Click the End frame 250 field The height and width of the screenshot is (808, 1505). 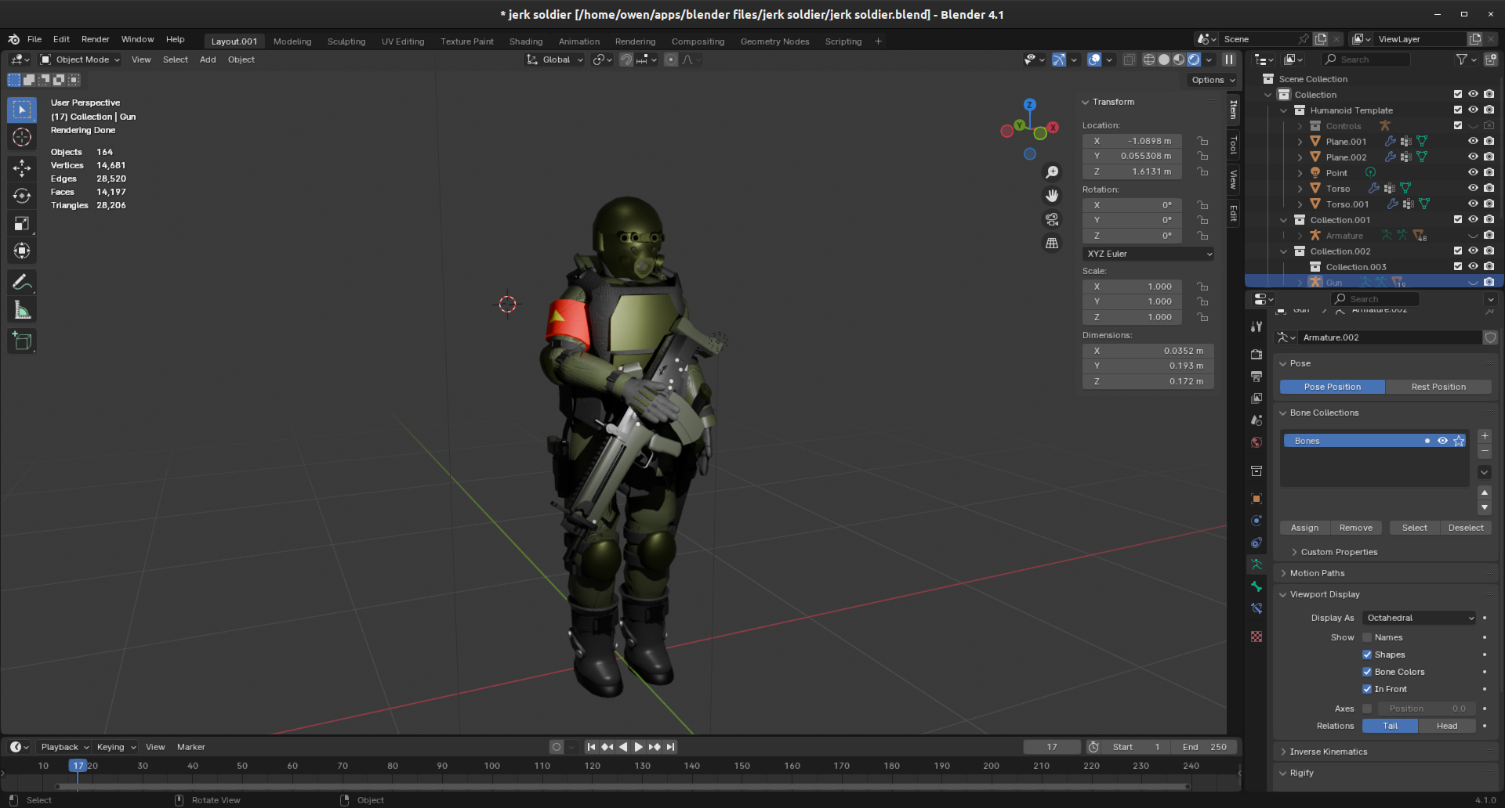tap(1206, 747)
